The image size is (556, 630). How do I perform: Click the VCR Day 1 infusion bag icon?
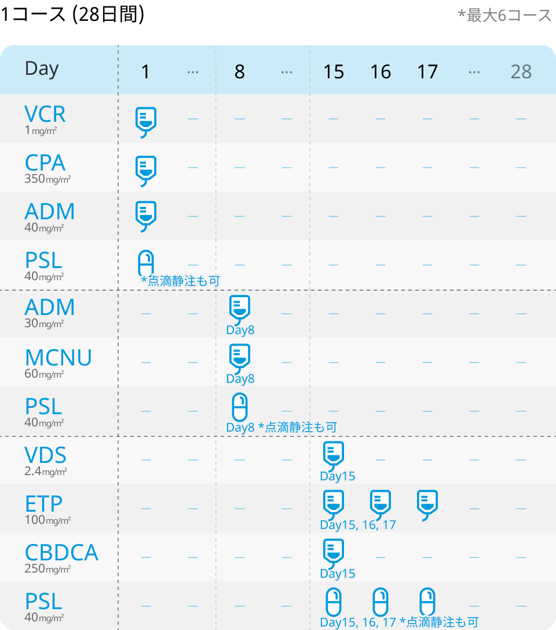coord(145,122)
